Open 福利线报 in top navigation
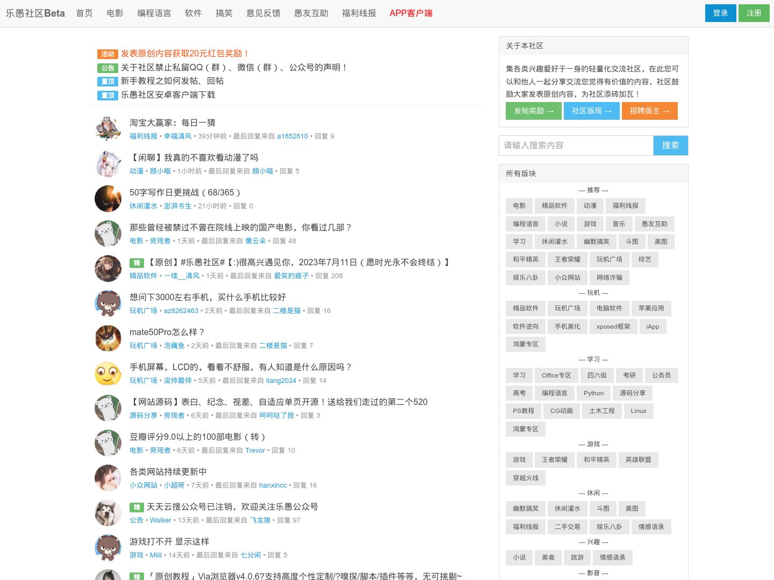This screenshot has height=580, width=774. coord(359,13)
